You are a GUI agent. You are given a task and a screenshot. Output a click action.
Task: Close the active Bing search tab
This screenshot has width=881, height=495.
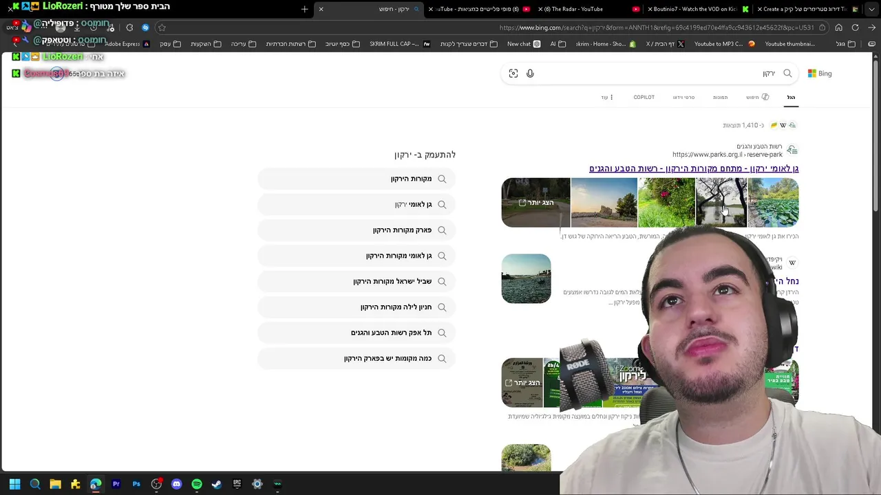coord(321,9)
